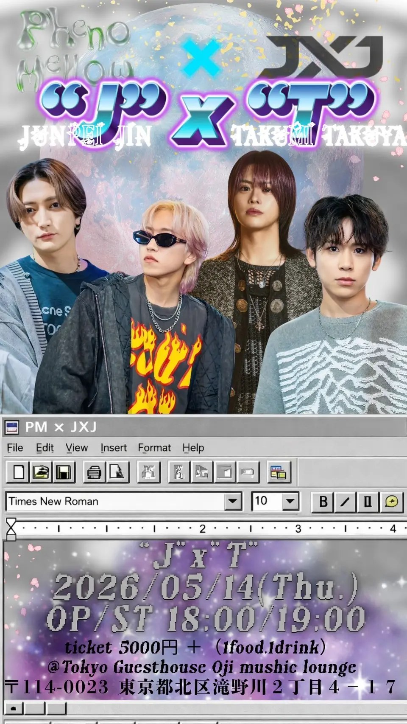Toggle Bold formatting with the B button
This screenshot has width=407, height=724.
[323, 502]
